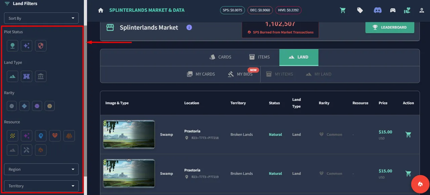The height and width of the screenshot is (195, 430).
Task: Open the MY LAND tab
Action: (x=318, y=74)
